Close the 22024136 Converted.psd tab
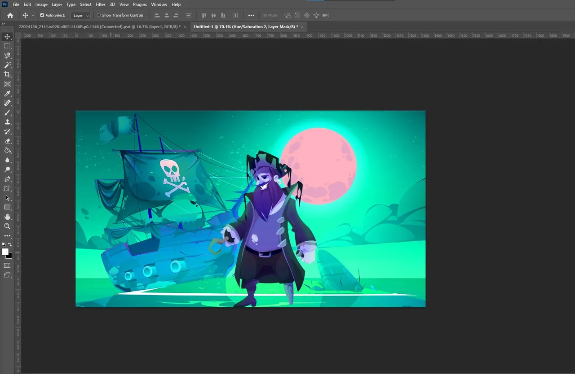 (x=185, y=27)
